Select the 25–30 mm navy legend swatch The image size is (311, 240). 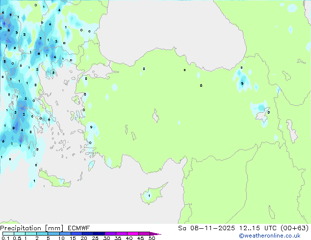99,234
